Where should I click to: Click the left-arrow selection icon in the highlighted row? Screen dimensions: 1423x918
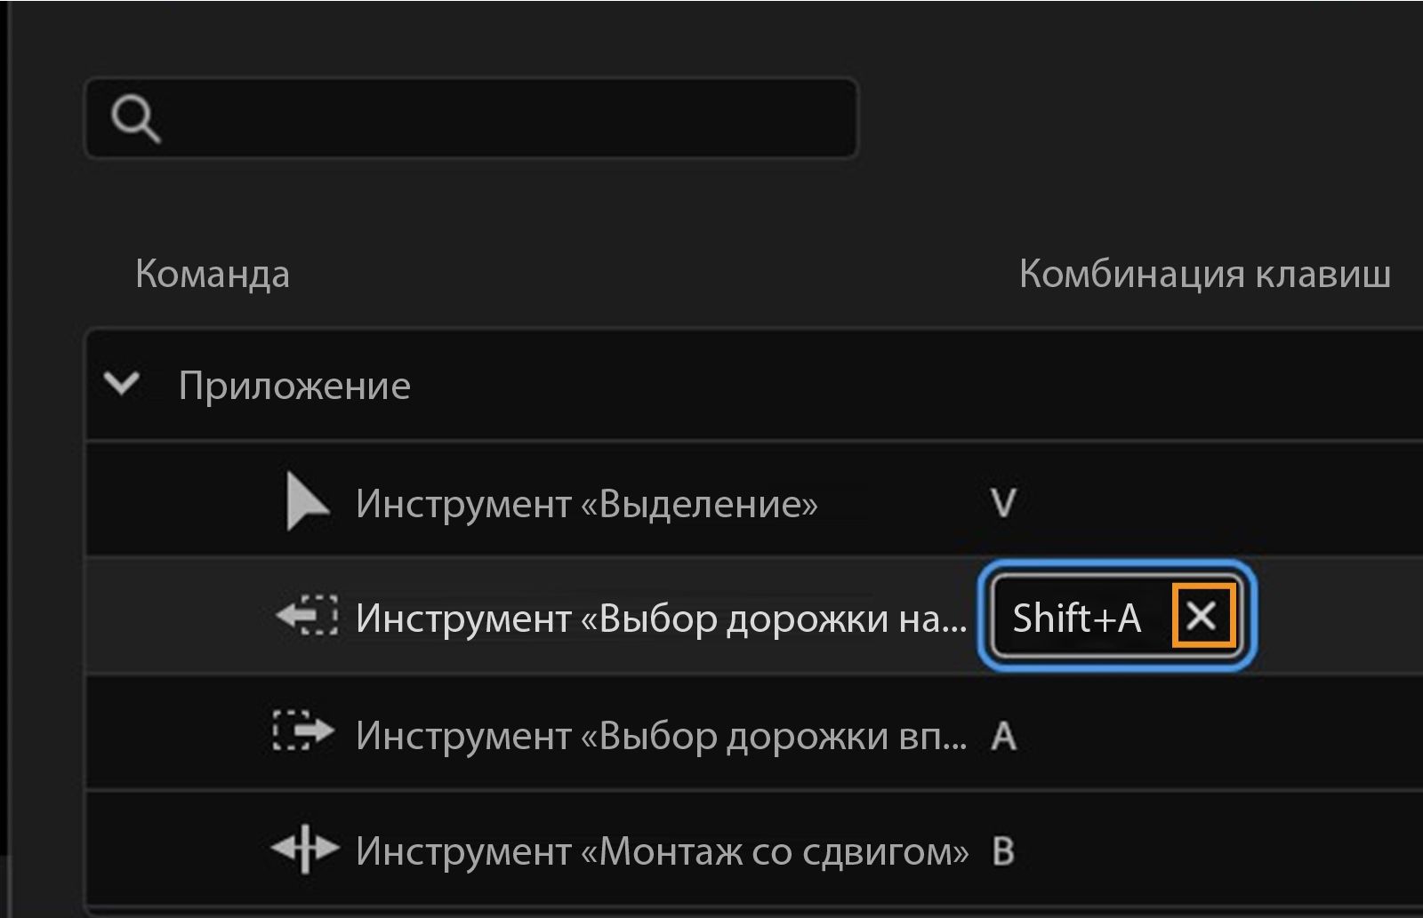pyautogui.click(x=305, y=616)
